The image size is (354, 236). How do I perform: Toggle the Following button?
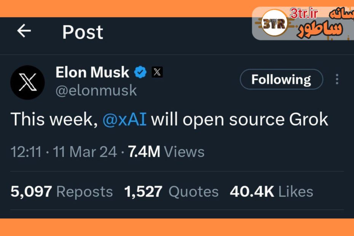point(281,80)
